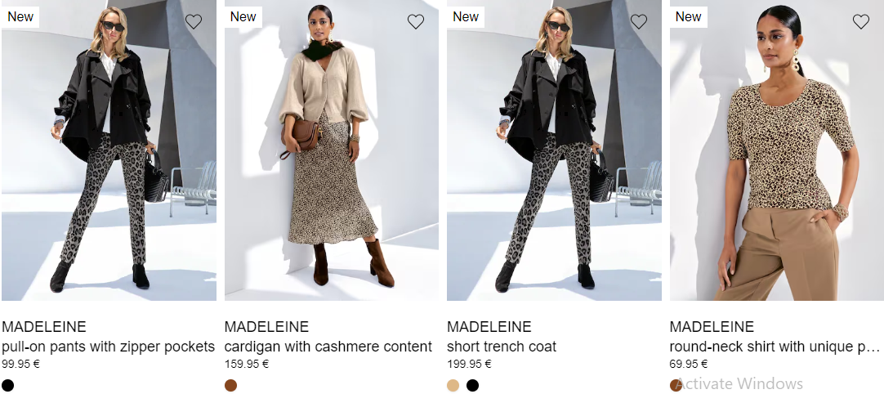Open short trench coat product title
Viewport: 884px width, 394px height.
pos(502,346)
